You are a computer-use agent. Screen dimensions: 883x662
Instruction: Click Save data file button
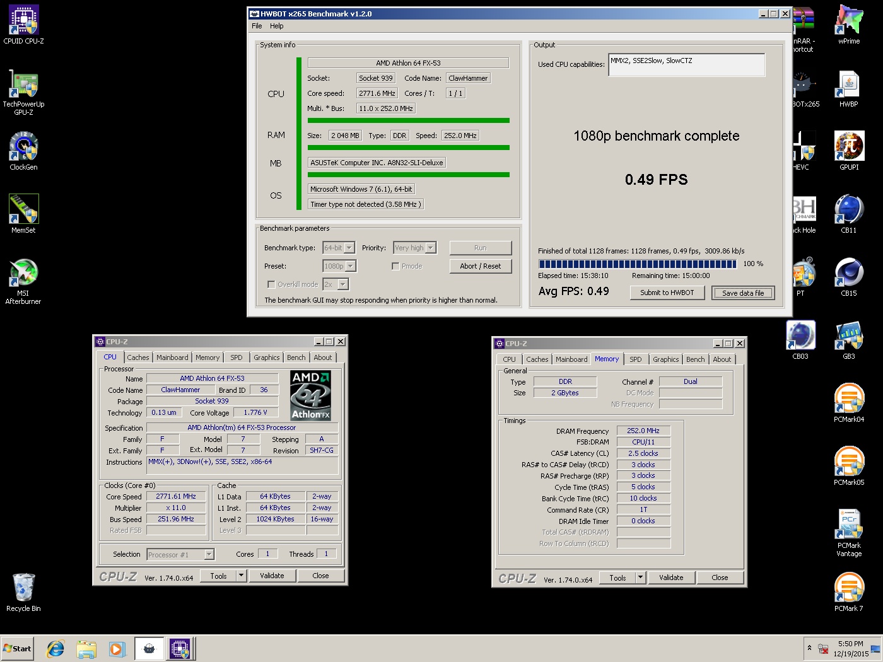tap(743, 293)
